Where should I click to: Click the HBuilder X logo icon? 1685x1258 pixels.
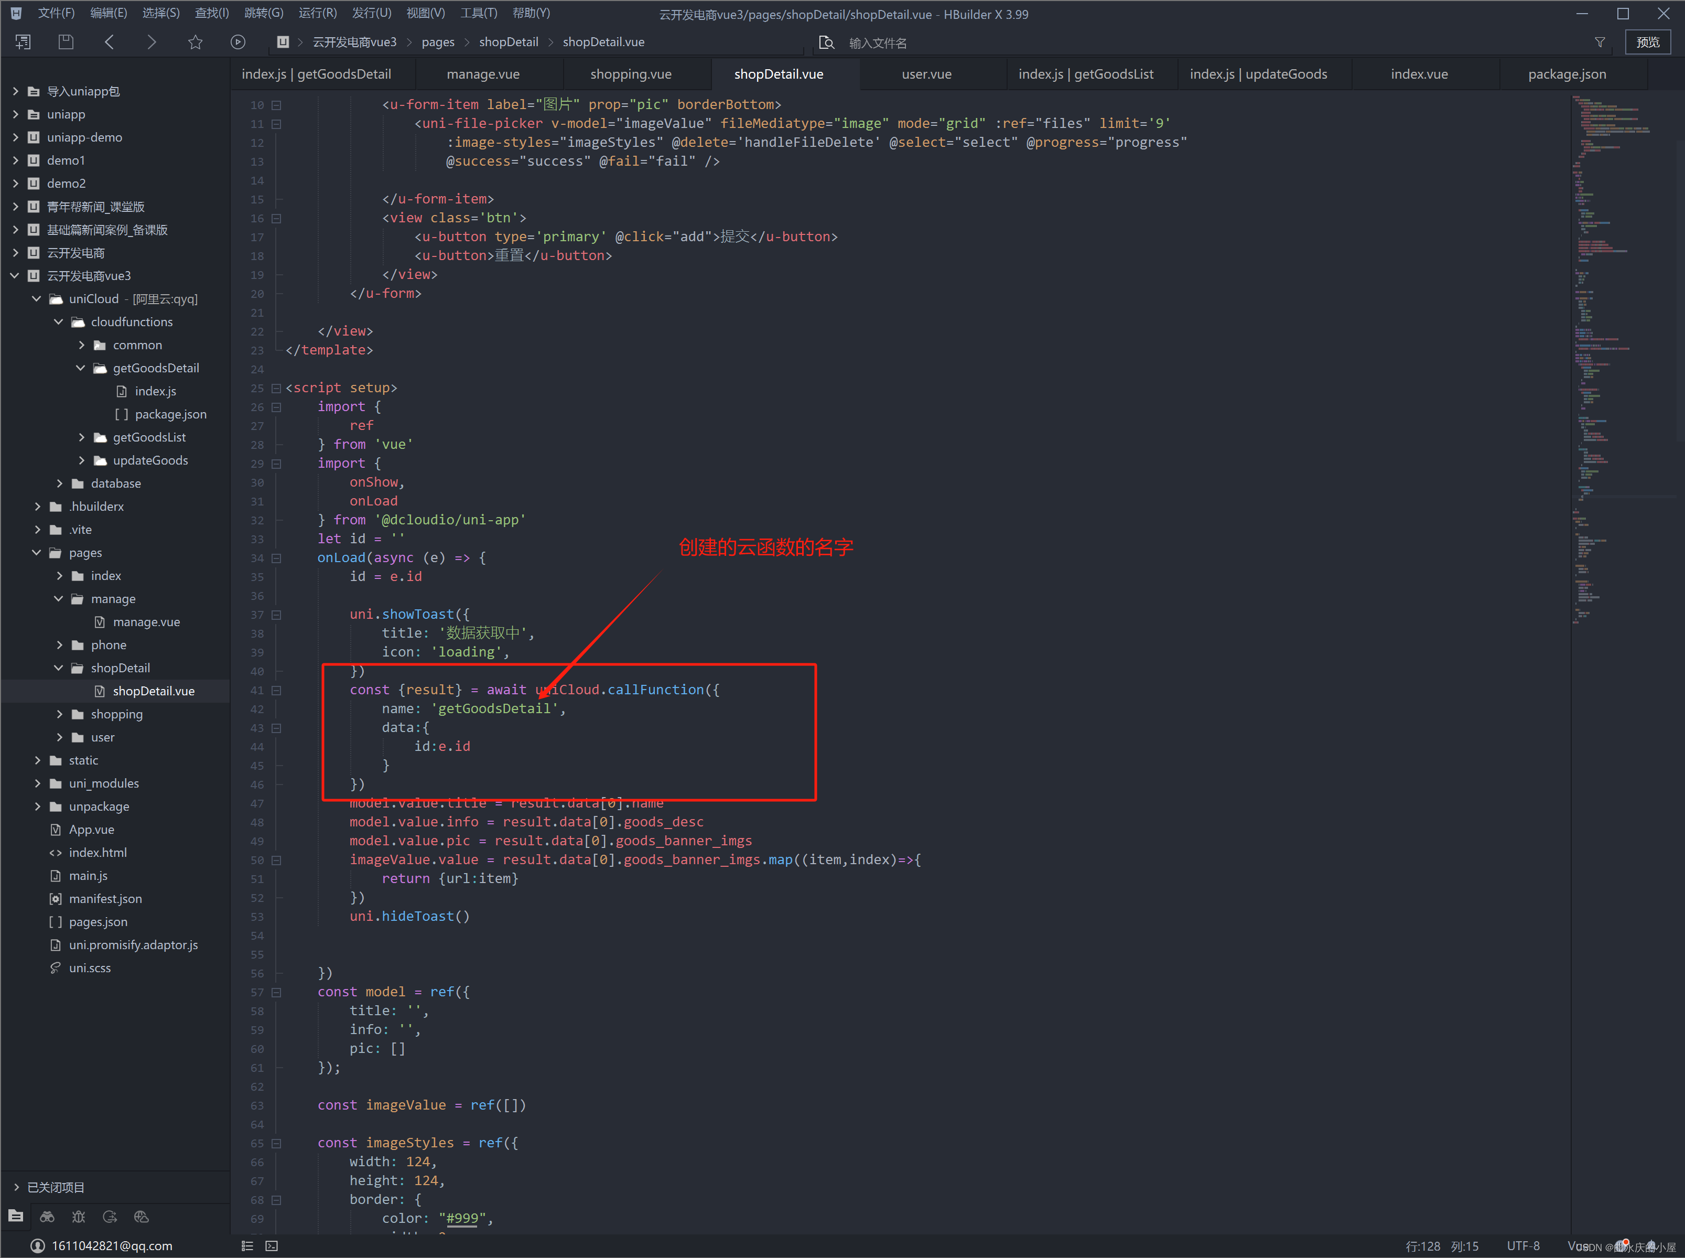coord(15,13)
